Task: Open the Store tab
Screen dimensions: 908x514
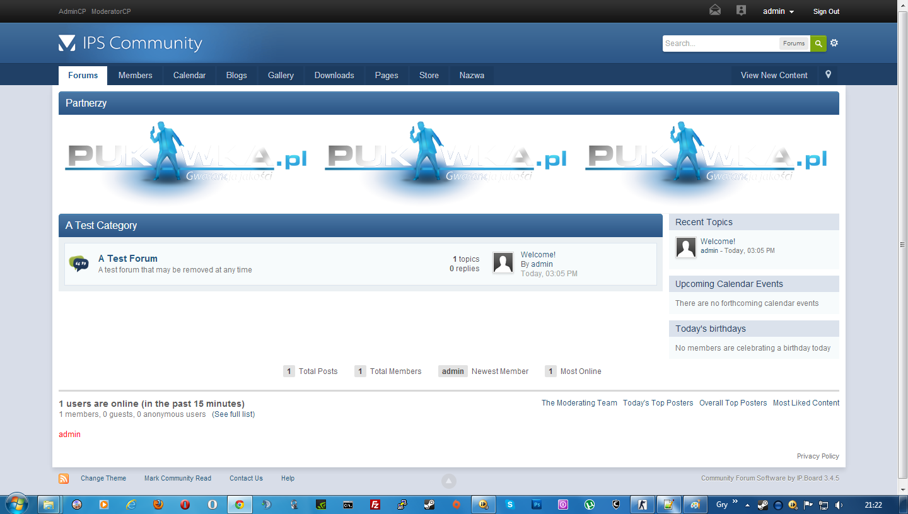Action: coord(429,75)
